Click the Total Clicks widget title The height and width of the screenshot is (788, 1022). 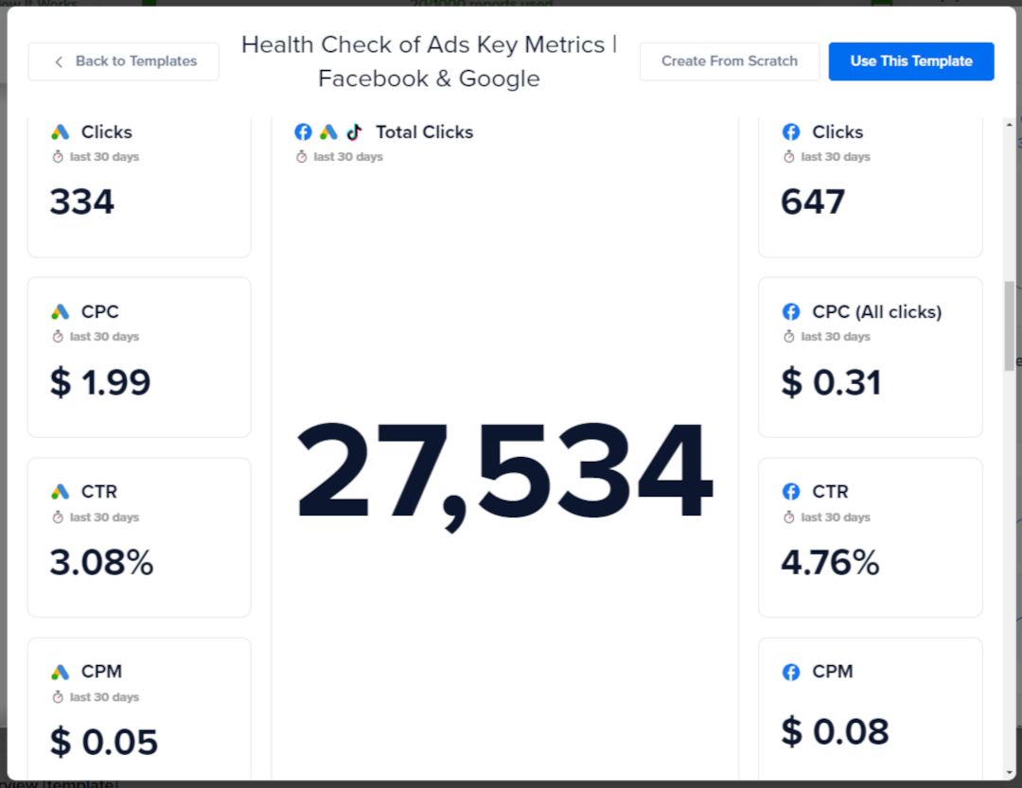[424, 132]
